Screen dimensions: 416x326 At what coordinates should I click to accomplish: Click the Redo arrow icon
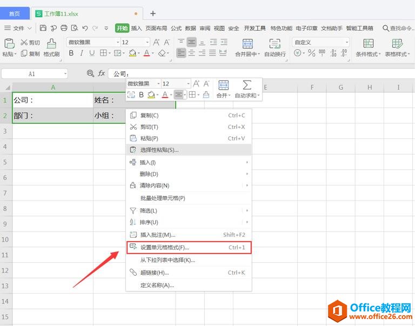click(x=95, y=28)
